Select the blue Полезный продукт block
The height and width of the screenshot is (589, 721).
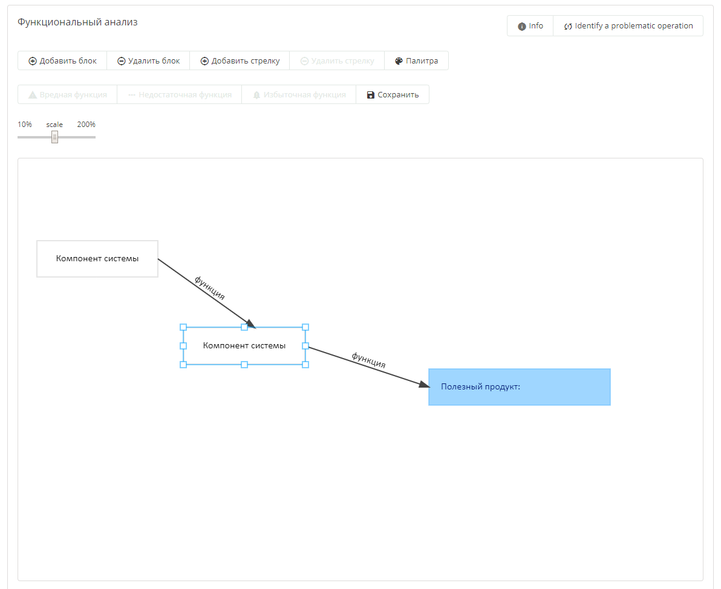[x=520, y=387]
